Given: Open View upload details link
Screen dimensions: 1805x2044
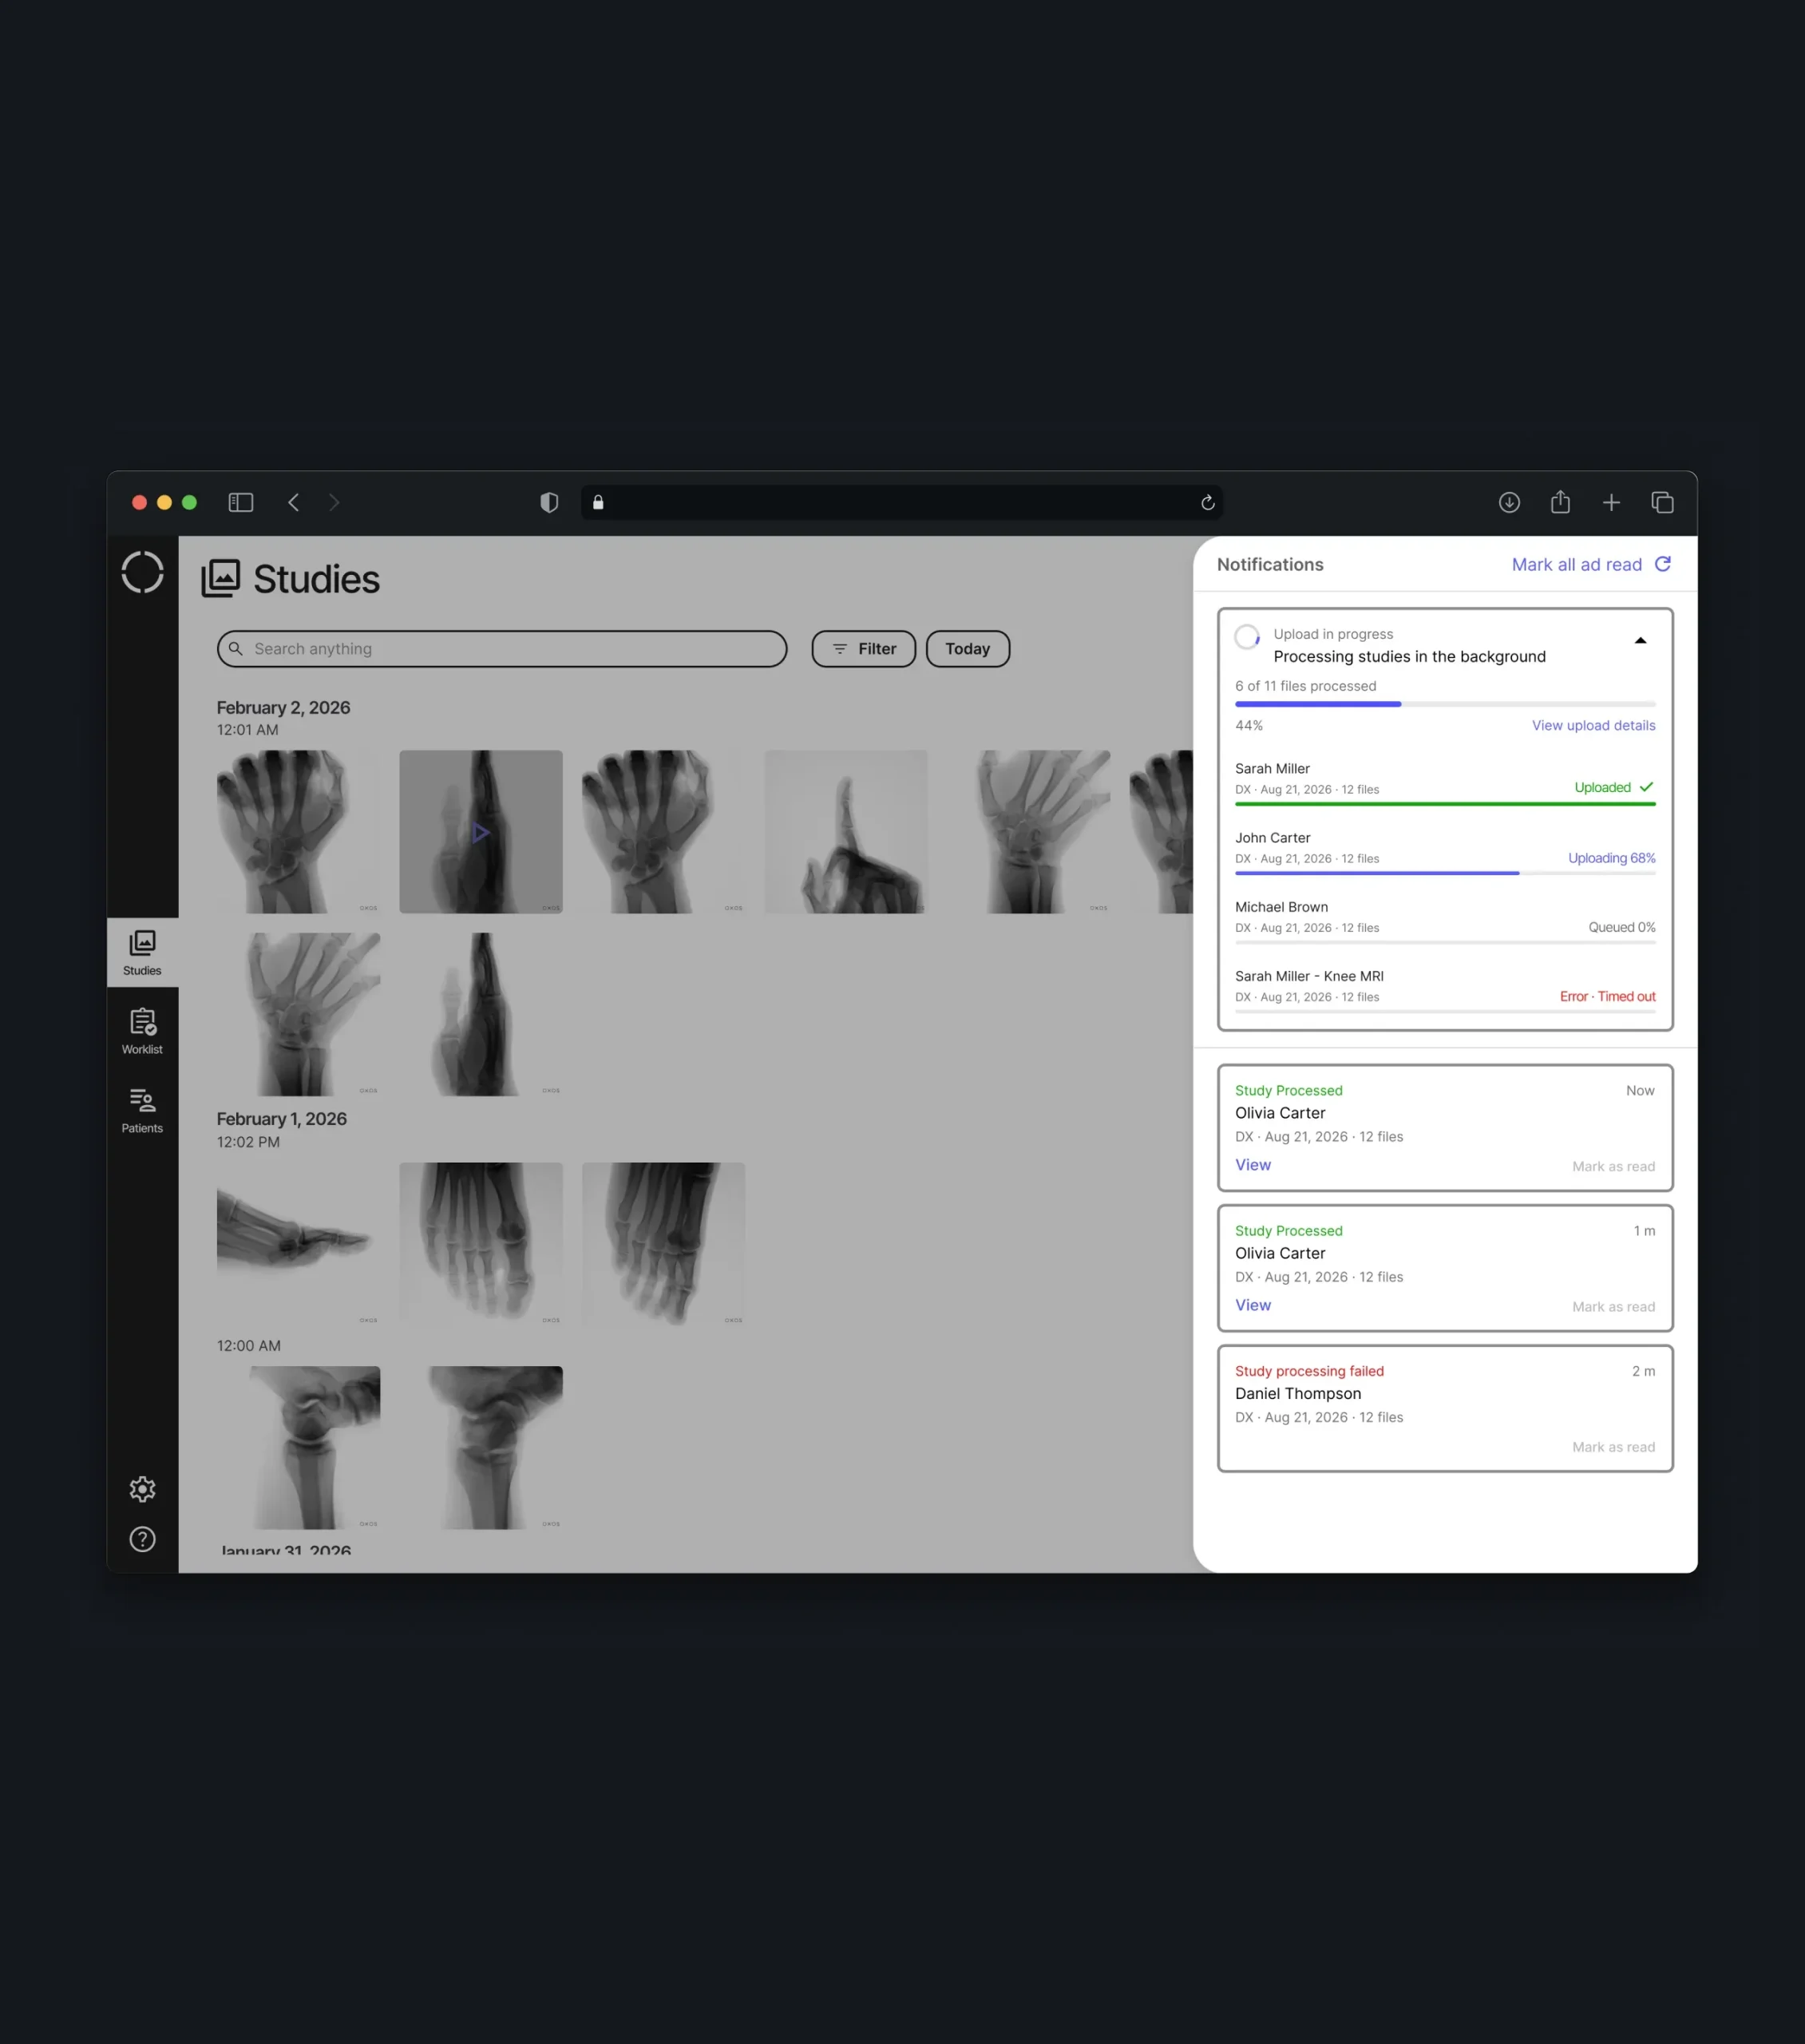Looking at the screenshot, I should pyautogui.click(x=1594, y=725).
